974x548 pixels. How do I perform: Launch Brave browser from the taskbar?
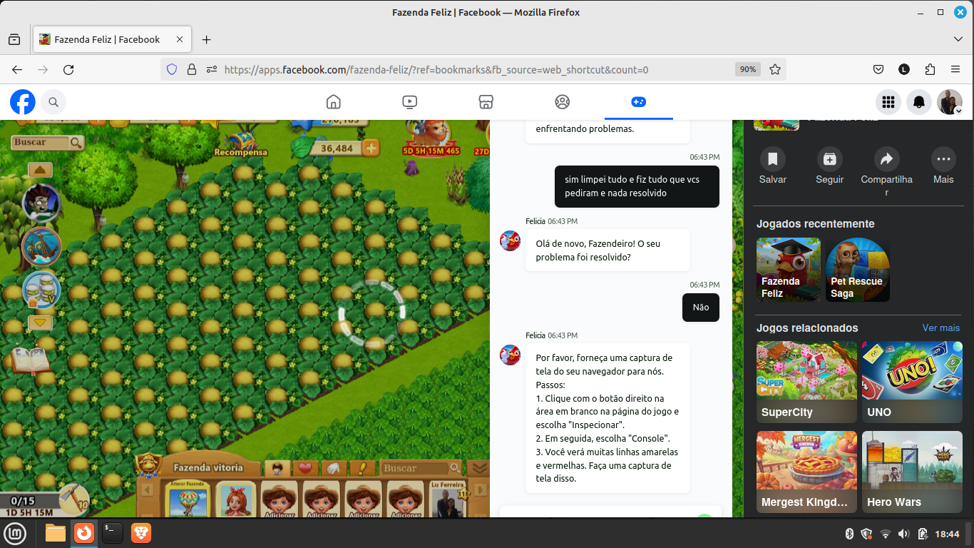pyautogui.click(x=141, y=533)
